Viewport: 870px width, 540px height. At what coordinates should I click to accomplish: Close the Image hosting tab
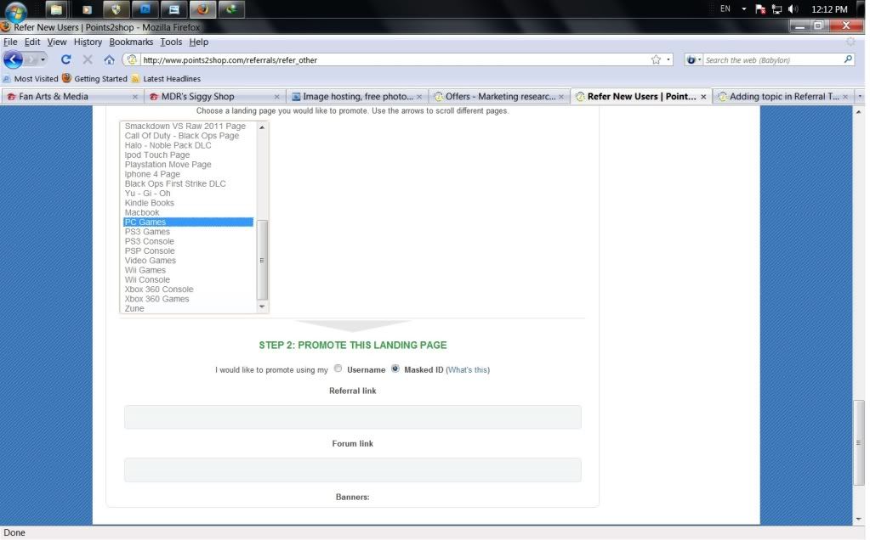pos(419,97)
